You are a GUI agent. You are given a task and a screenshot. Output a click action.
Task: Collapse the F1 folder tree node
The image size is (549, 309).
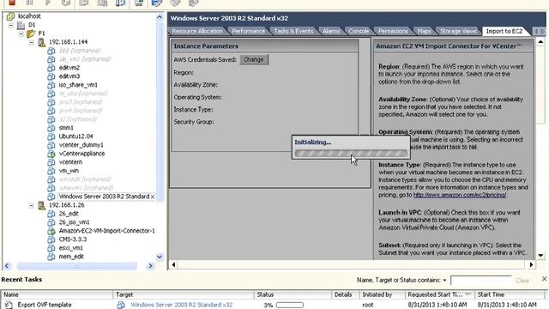(x=21, y=33)
